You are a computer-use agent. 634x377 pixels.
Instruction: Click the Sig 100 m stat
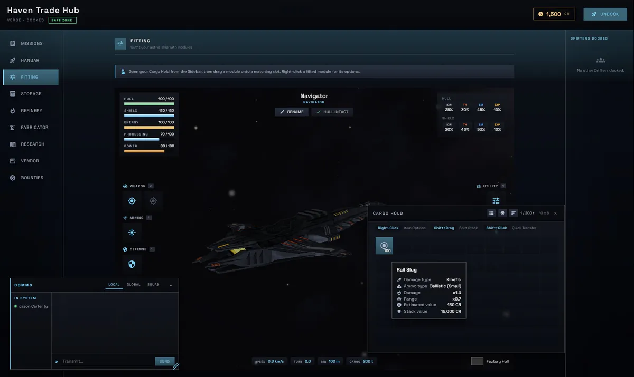(x=330, y=361)
